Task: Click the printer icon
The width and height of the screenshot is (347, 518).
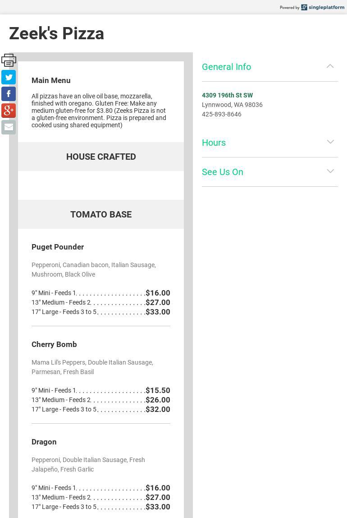Action: click(9, 60)
